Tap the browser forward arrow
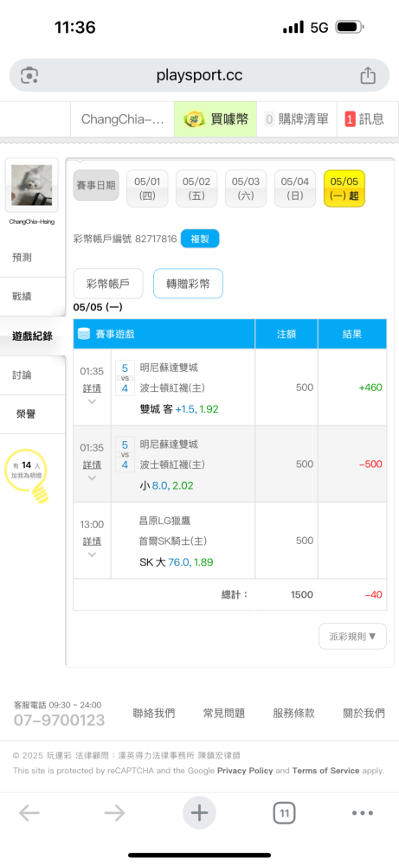Viewport: 399px width, 865px height. click(x=114, y=812)
